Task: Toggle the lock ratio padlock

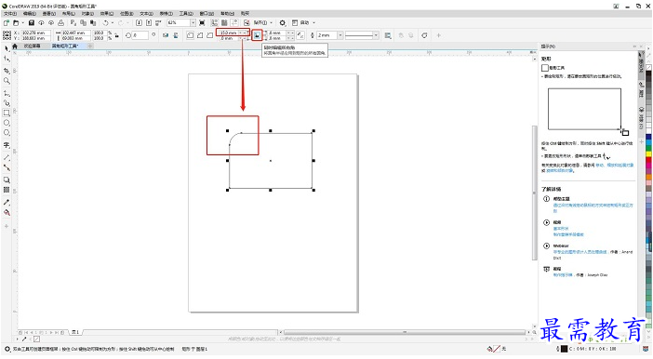Action: pyautogui.click(x=116, y=35)
